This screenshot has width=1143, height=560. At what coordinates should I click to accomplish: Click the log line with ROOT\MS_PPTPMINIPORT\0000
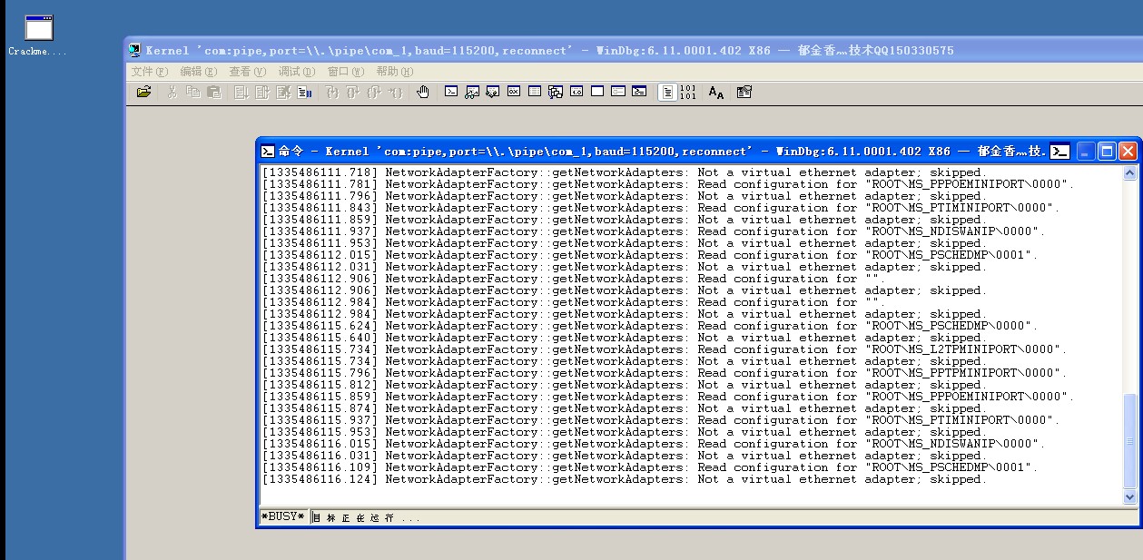[665, 373]
